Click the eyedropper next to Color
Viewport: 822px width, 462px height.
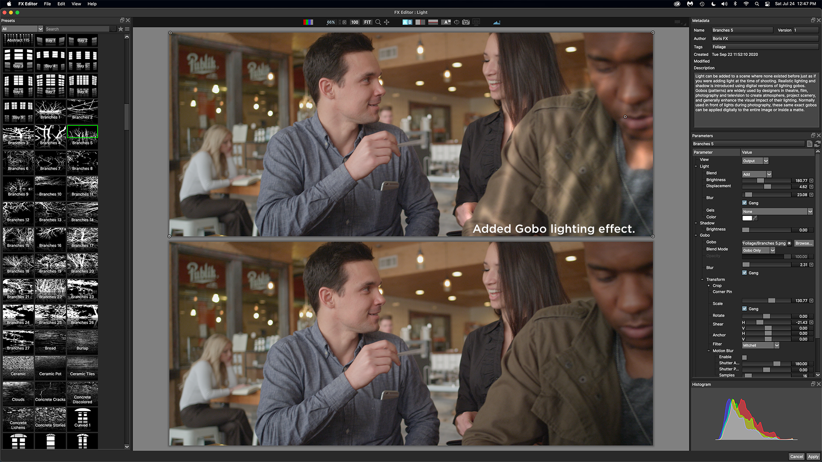pyautogui.click(x=755, y=218)
